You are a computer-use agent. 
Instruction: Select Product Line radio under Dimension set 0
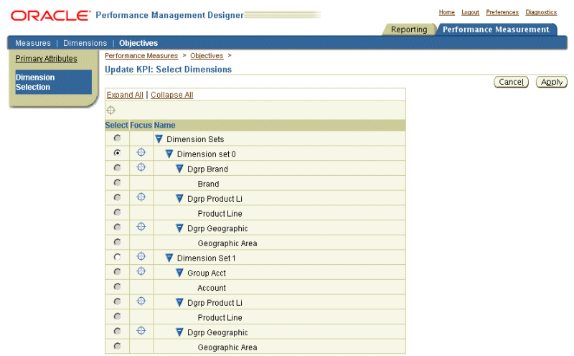point(117,212)
